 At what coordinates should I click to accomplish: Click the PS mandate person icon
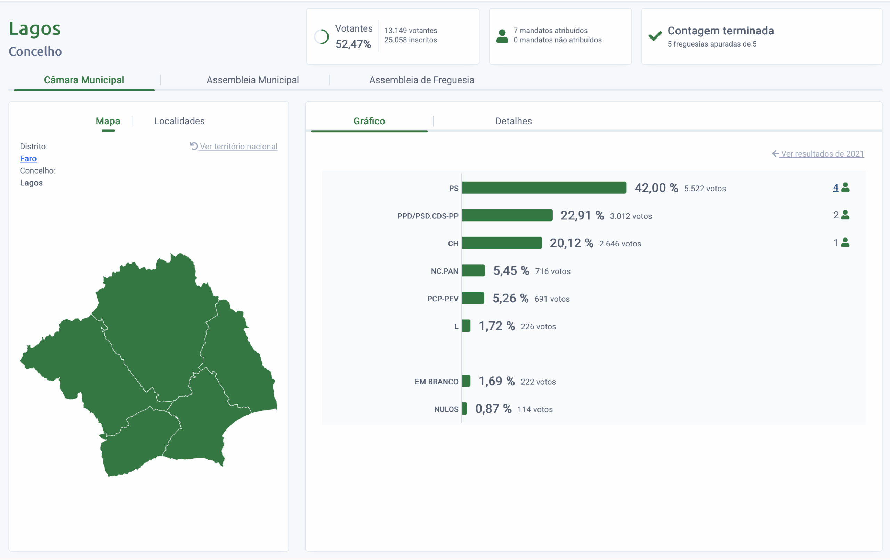point(845,187)
